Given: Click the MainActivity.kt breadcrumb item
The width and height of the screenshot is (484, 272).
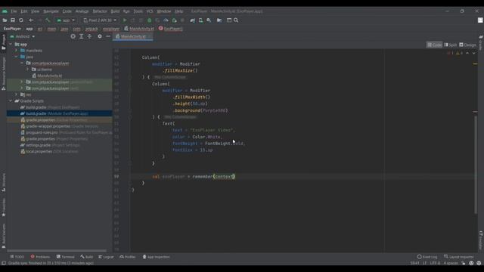Looking at the screenshot, I should 139,29.
